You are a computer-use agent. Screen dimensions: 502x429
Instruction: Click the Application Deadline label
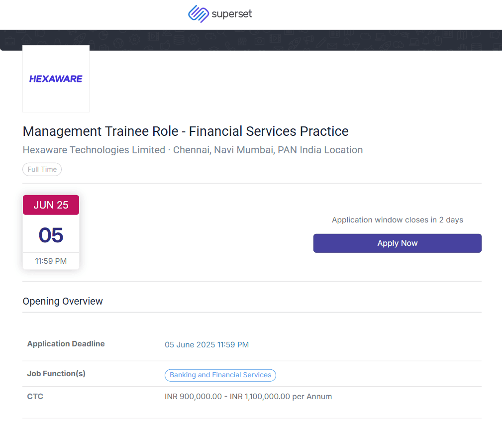point(66,344)
